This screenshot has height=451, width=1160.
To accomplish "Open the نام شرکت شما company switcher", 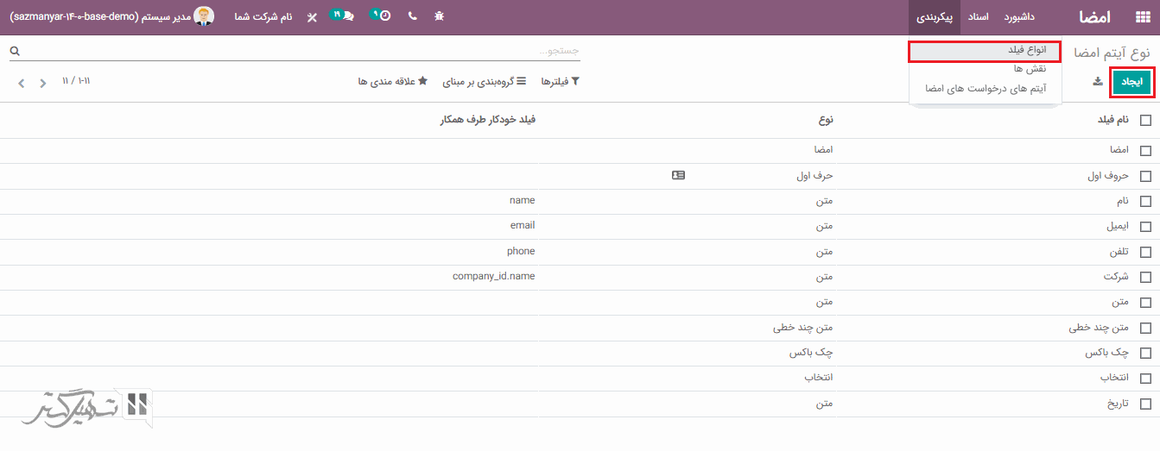I will 263,16.
